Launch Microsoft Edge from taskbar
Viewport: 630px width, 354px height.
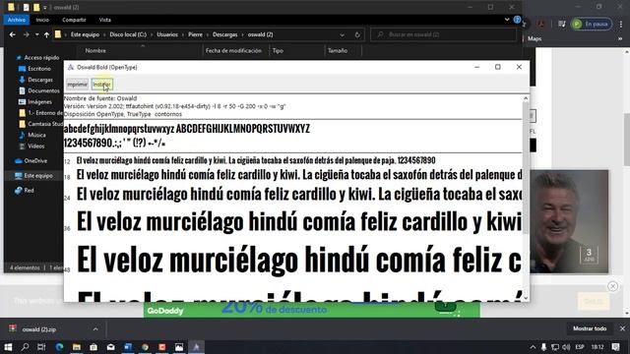[x=59, y=347]
